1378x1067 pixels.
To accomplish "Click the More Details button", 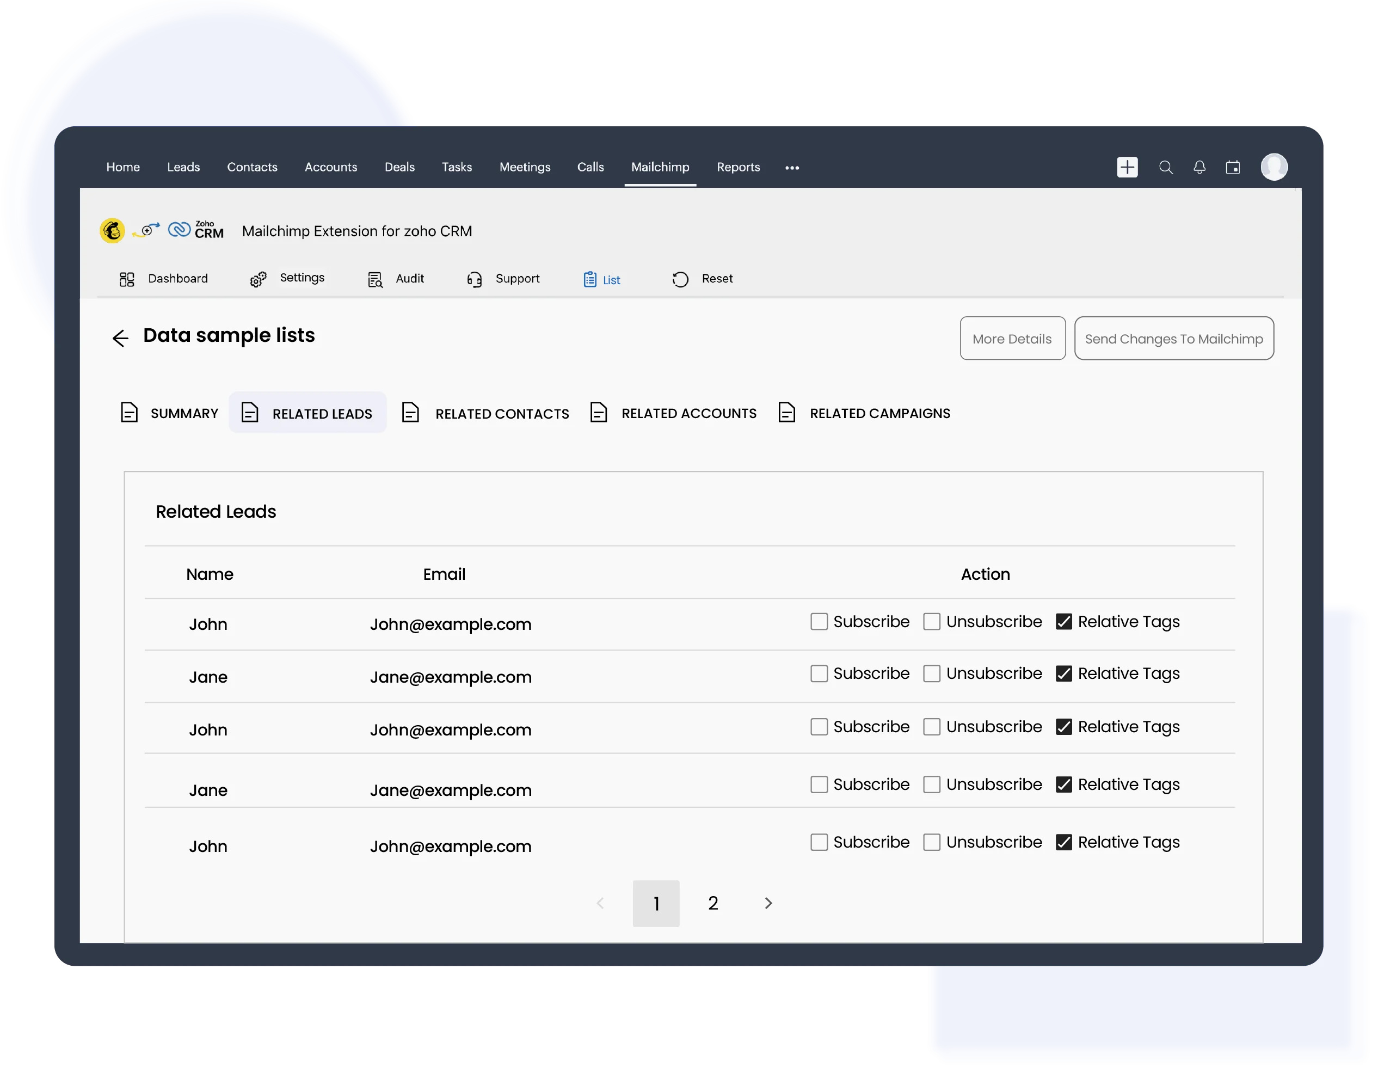I will coord(1012,338).
